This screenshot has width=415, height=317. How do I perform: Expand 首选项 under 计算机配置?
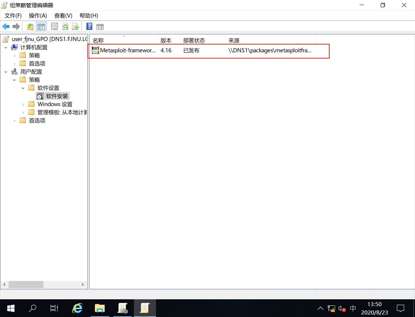(14, 64)
